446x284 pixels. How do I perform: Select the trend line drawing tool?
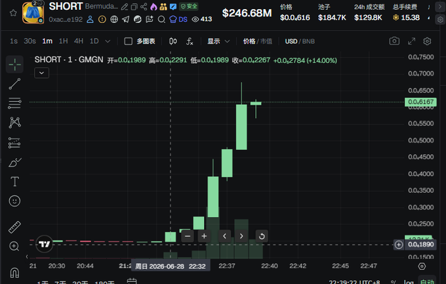[x=14, y=84]
